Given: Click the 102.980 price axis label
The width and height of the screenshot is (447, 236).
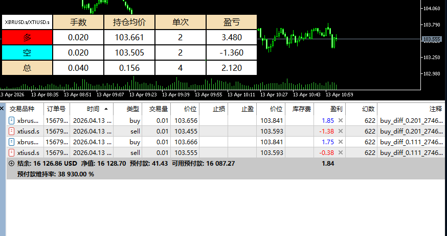Looking at the screenshot, I should 432,74.
